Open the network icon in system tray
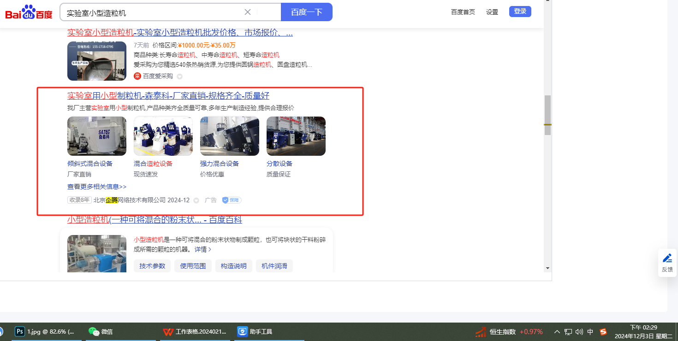678x341 pixels. tap(568, 332)
